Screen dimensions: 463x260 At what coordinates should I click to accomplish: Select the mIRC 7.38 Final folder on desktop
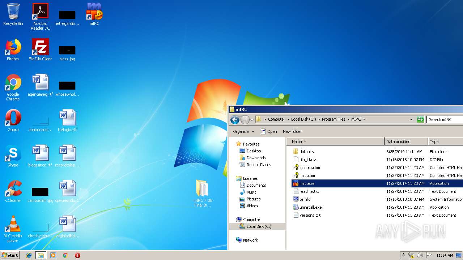[203, 193]
